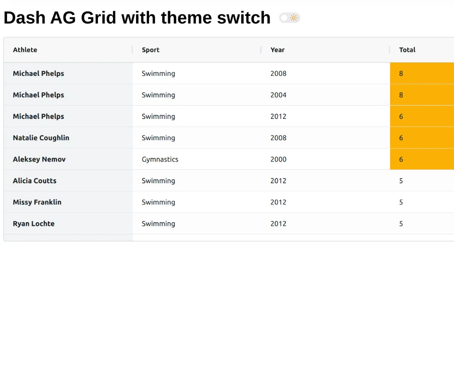Click the year 2000 cell
This screenshot has width=454, height=382.
pyautogui.click(x=278, y=159)
